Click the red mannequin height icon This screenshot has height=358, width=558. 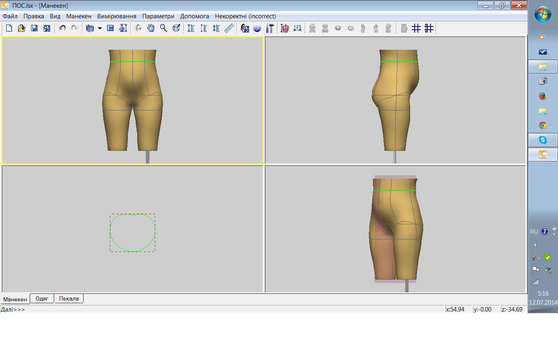pyautogui.click(x=285, y=28)
